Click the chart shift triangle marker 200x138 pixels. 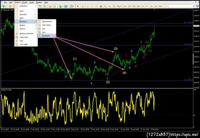click(x=154, y=9)
